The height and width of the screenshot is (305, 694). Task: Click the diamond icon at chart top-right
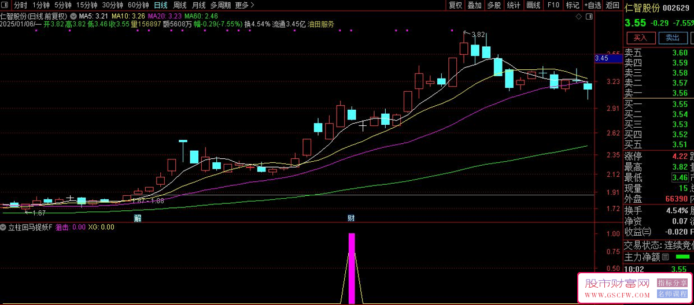click(x=579, y=17)
